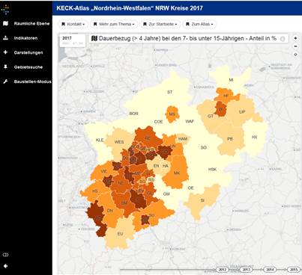Zoom in with the map plus button
The height and width of the screenshot is (275, 302).
(x=295, y=38)
